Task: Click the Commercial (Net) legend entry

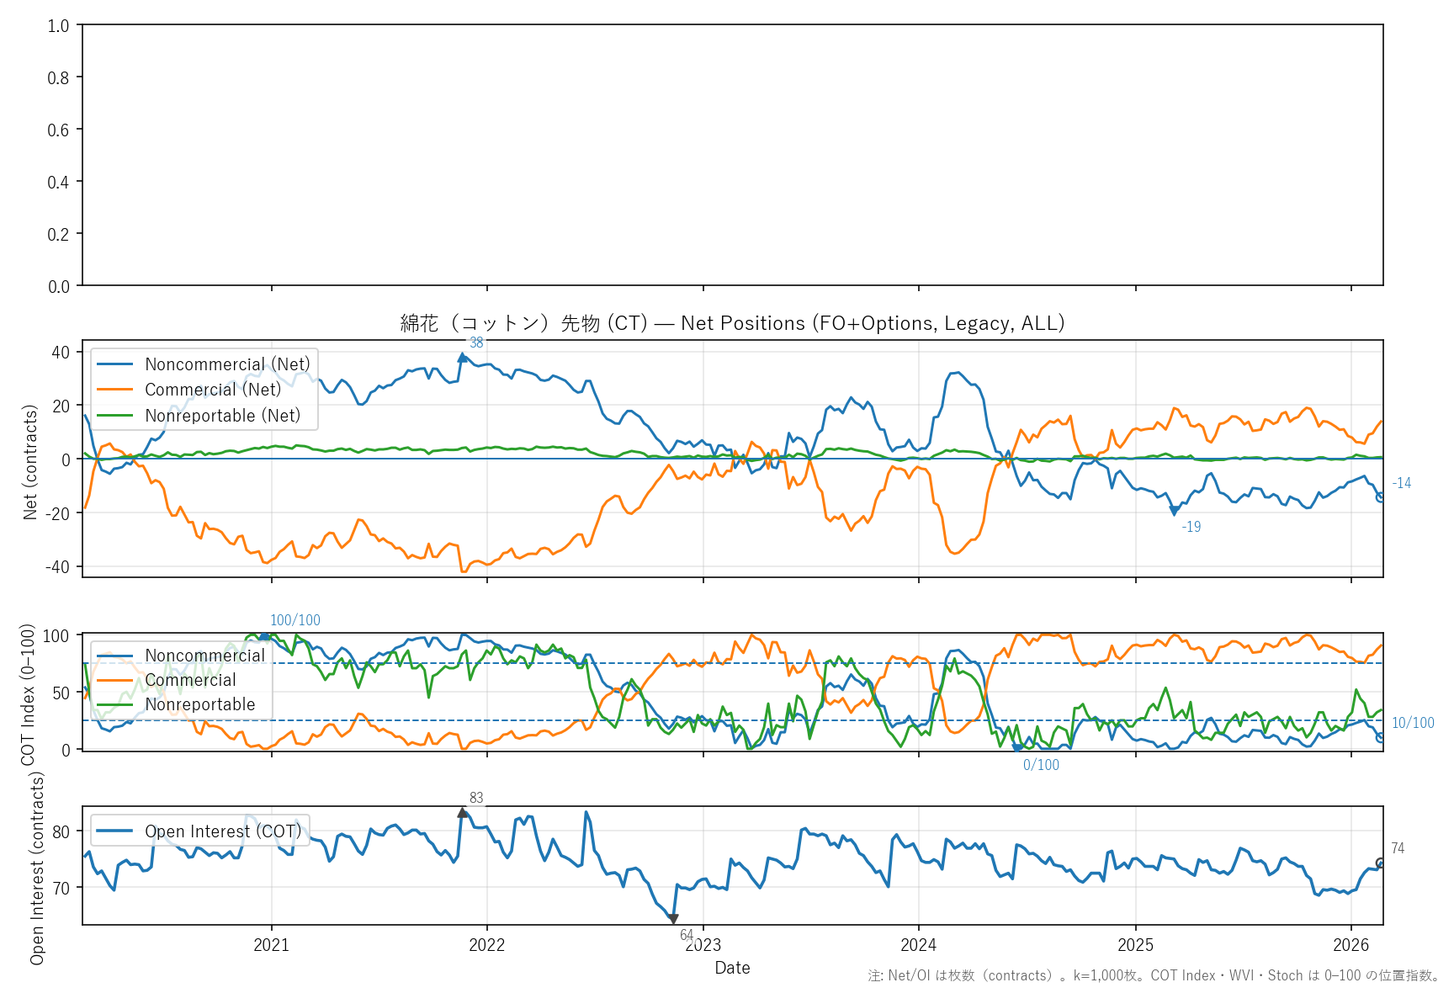Action: point(213,390)
